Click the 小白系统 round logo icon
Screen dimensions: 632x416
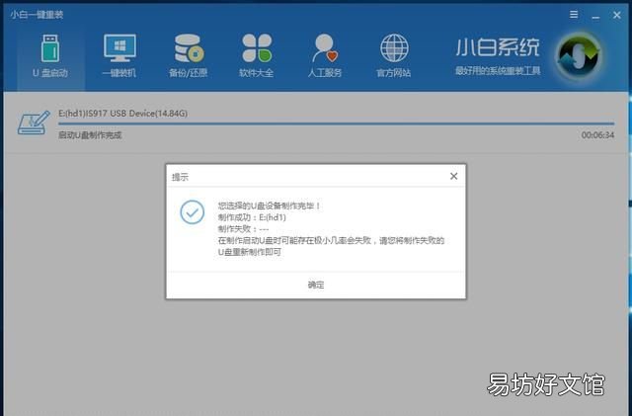point(579,57)
